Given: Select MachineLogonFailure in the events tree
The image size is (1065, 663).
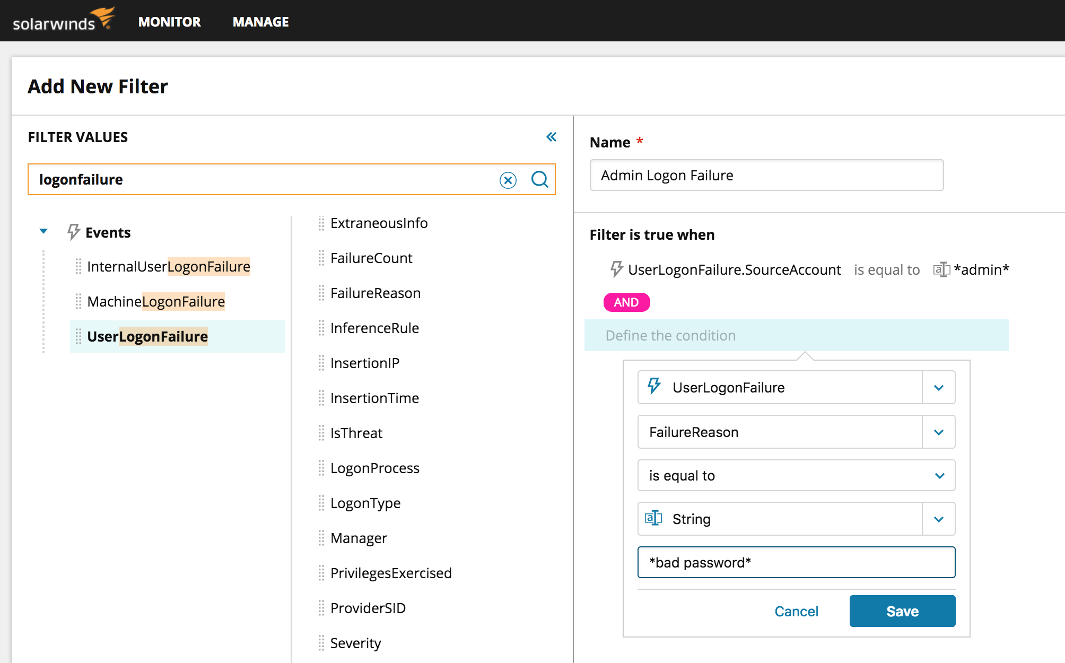Looking at the screenshot, I should 156,302.
